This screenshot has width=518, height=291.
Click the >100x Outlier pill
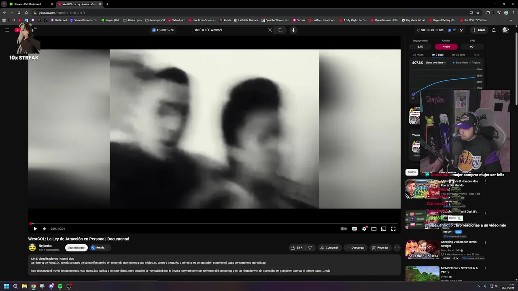point(446,46)
